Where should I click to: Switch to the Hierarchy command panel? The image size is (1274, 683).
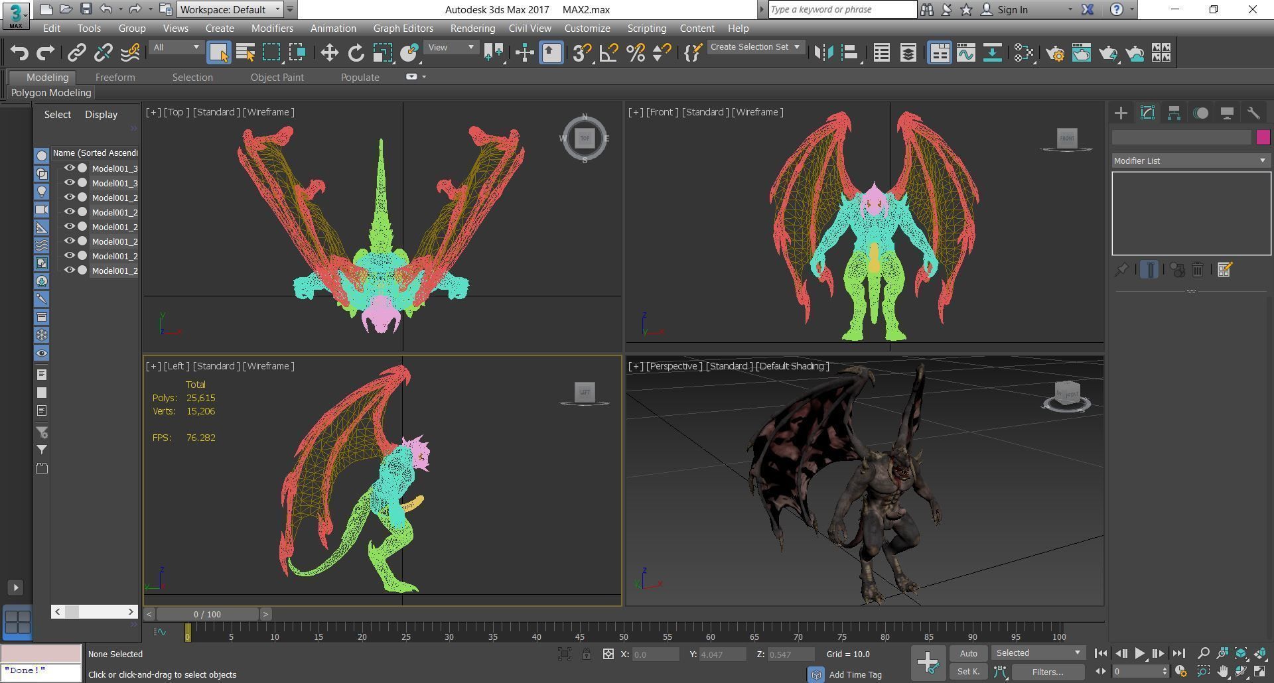click(1174, 113)
